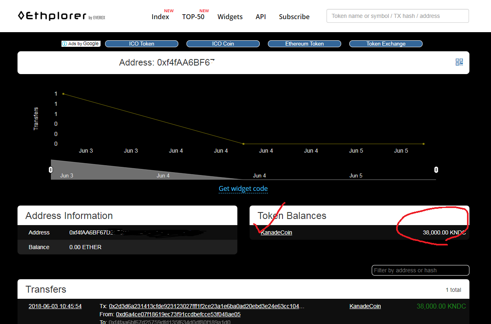The width and height of the screenshot is (491, 324).
Task: Open KanadeCoin link in Transfers row
Action: point(365,306)
